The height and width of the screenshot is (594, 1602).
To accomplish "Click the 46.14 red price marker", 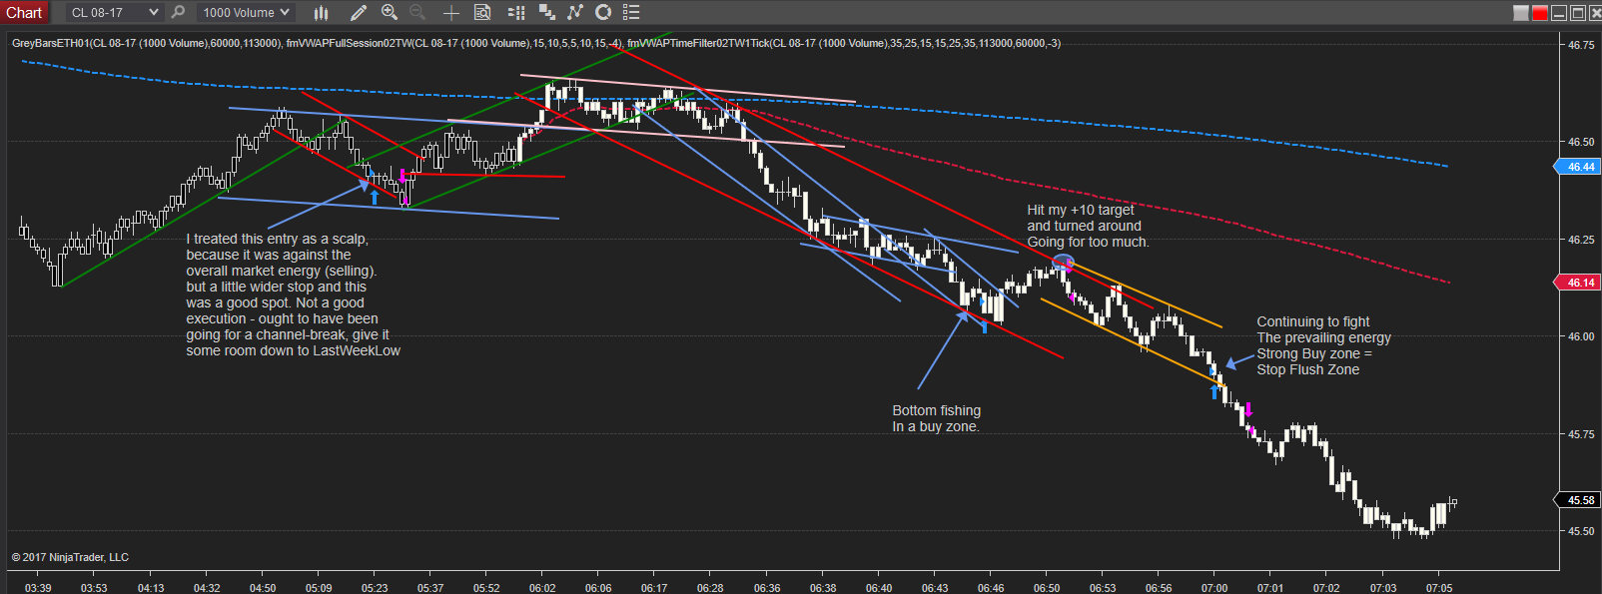I will point(1578,283).
